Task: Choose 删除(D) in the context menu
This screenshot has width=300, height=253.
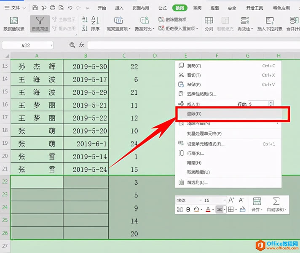Action: coord(228,114)
